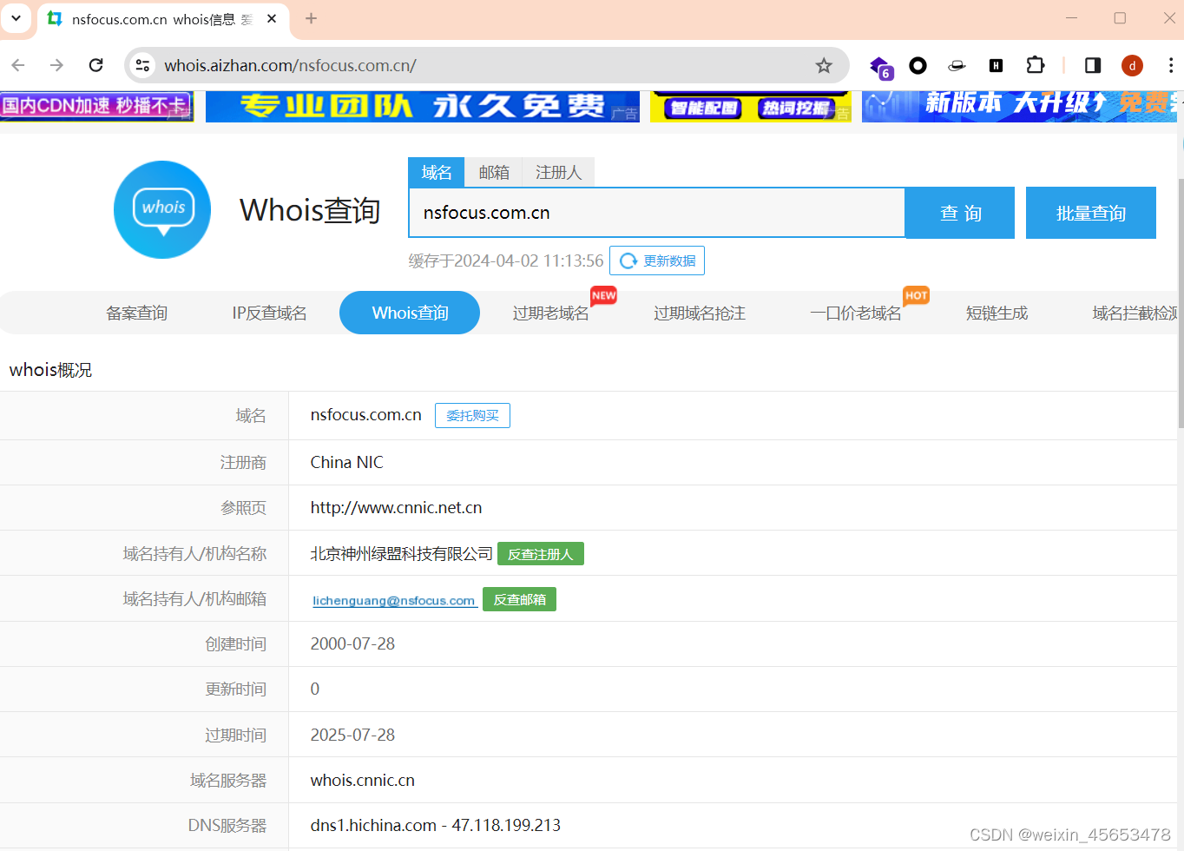Select IP反查域名 in the navigation bar
Viewport: 1184px width, 851px height.
coord(269,313)
